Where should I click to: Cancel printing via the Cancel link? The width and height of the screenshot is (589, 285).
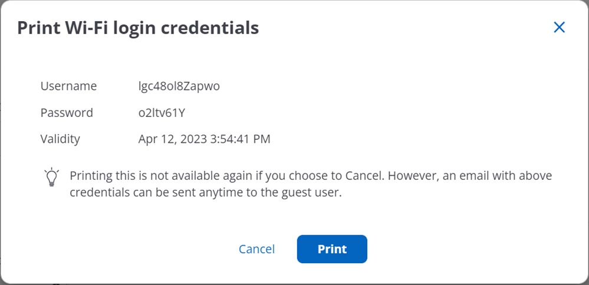point(257,249)
